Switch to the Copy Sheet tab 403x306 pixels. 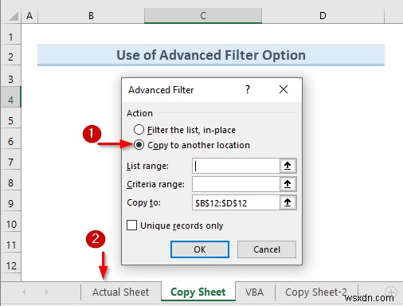point(198,292)
